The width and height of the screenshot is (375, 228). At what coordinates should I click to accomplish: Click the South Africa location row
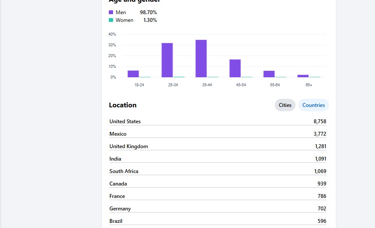[x=218, y=171]
